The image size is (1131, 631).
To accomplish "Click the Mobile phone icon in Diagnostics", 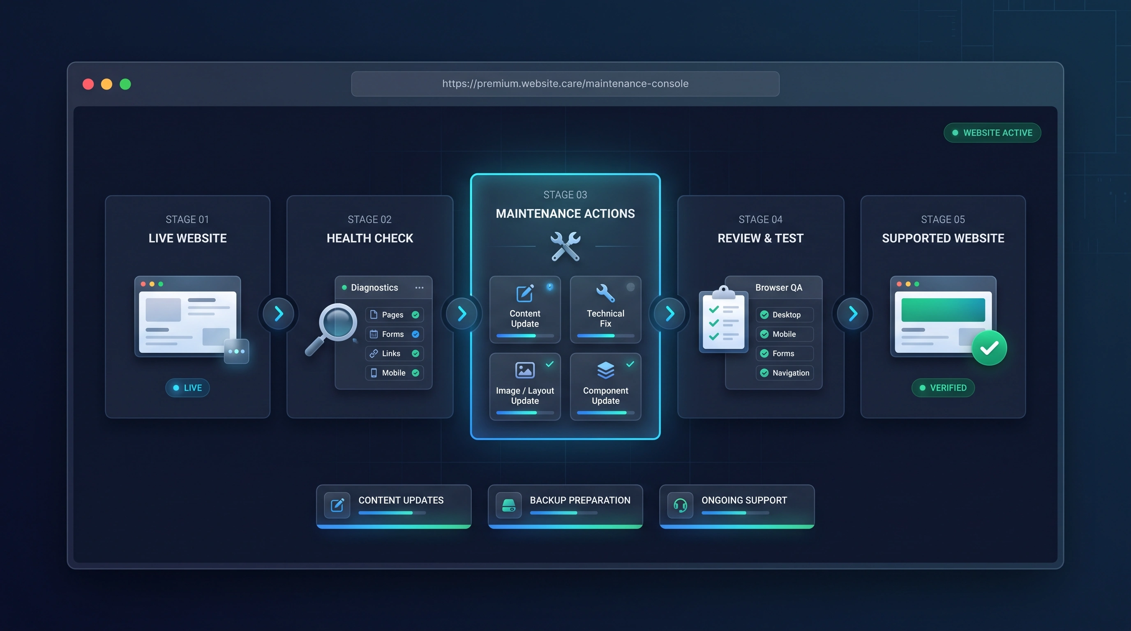I will (x=374, y=373).
